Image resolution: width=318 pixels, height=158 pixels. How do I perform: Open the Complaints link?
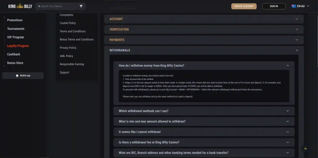coord(66,15)
